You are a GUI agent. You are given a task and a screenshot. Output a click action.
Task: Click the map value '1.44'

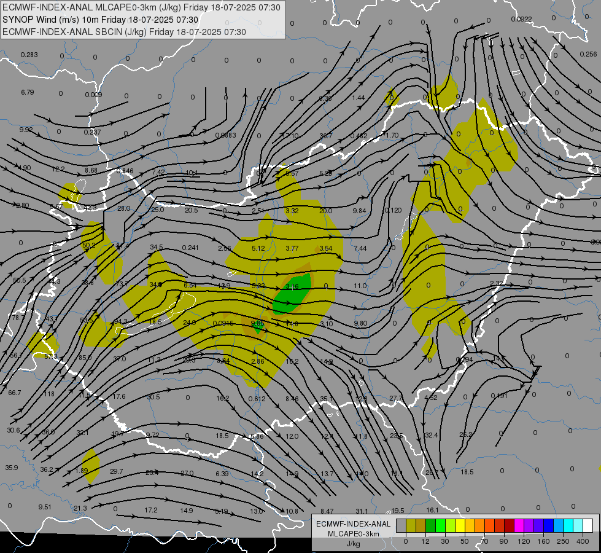[x=359, y=98]
